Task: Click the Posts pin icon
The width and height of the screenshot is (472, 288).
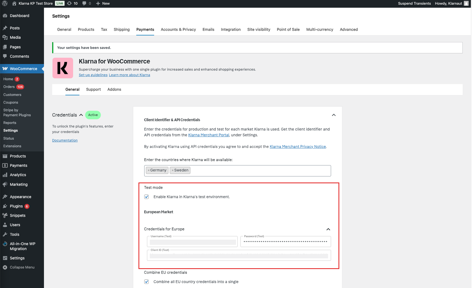Action: click(x=5, y=28)
